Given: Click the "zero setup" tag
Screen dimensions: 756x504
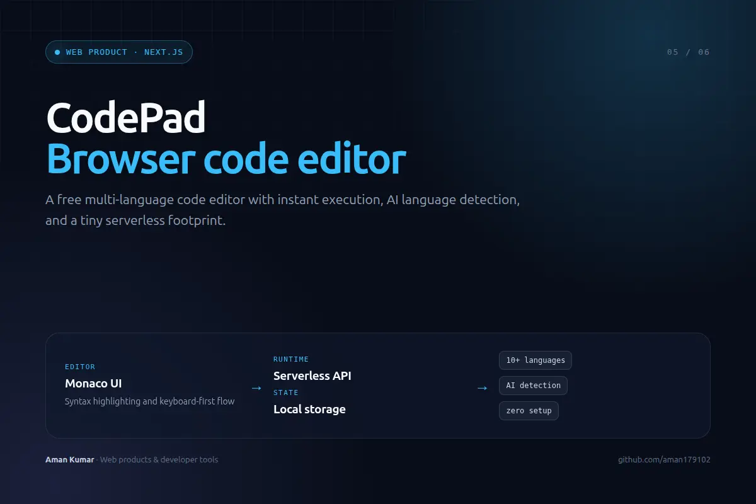Looking at the screenshot, I should (x=529, y=411).
